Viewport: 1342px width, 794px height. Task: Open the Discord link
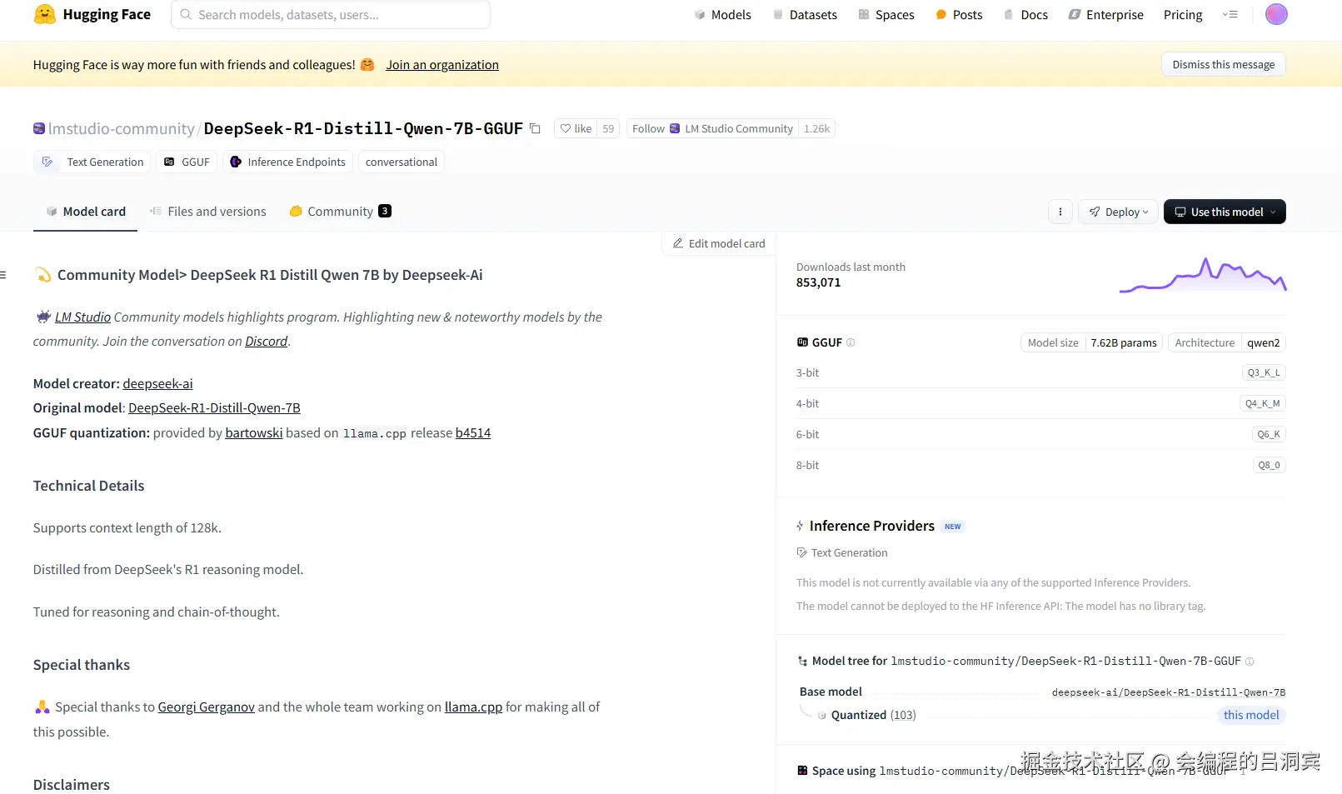click(267, 341)
